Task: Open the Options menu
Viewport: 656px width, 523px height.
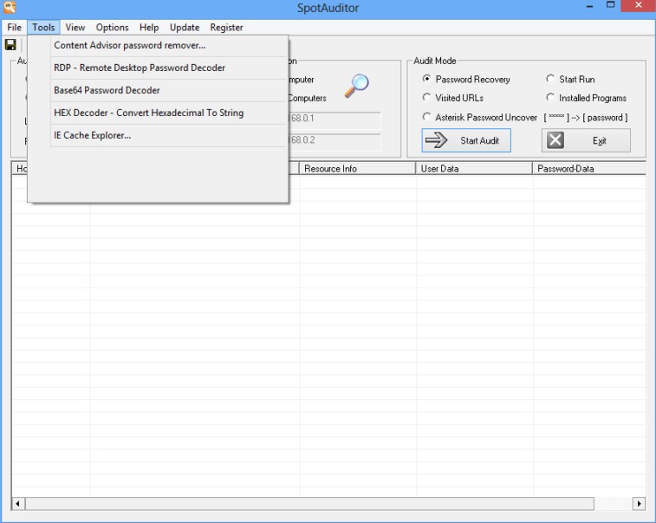Action: coord(112,28)
